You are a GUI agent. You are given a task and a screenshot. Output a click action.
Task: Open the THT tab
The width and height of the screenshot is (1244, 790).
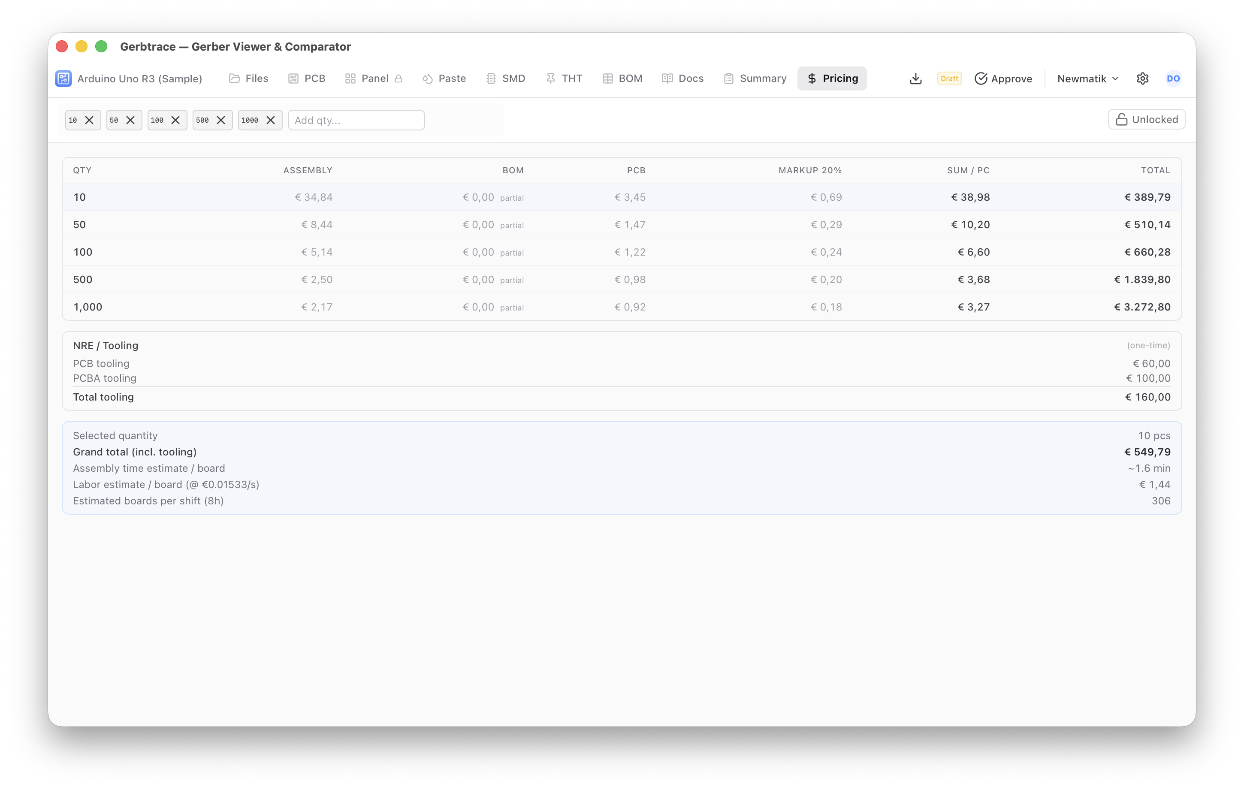tap(564, 78)
